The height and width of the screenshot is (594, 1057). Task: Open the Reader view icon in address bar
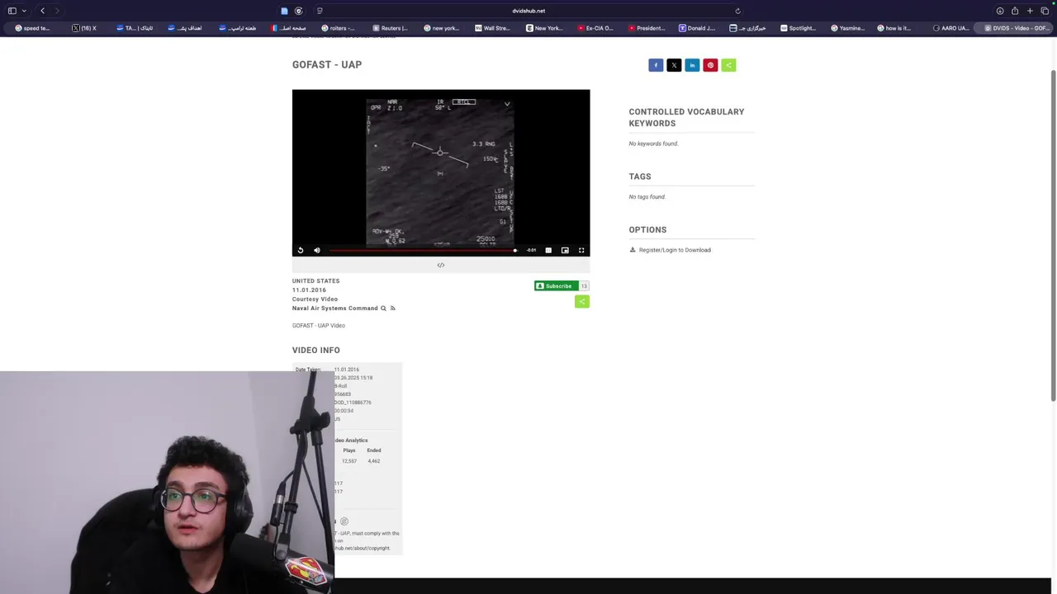point(320,11)
